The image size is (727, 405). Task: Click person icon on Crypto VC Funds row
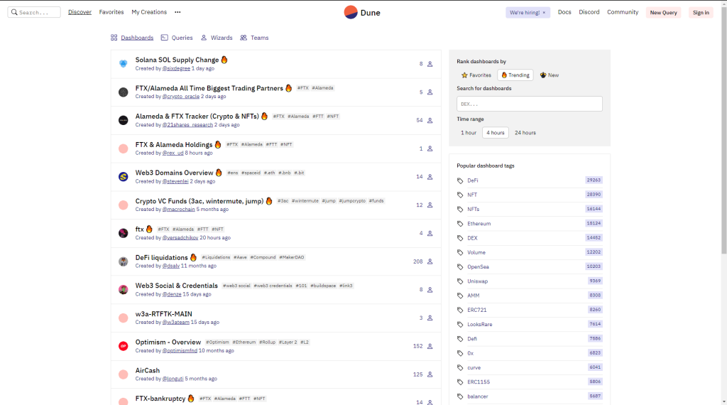pos(430,205)
